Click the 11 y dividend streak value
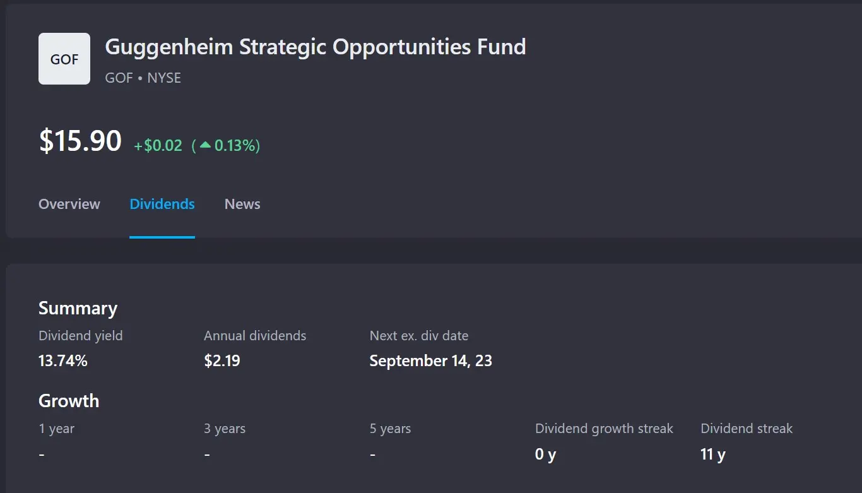The height and width of the screenshot is (493, 862). coord(713,454)
